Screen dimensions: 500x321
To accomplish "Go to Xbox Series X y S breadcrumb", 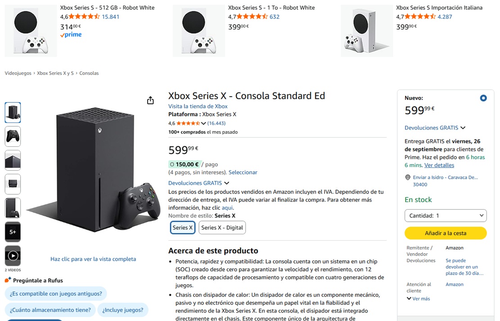I will 55,73.
